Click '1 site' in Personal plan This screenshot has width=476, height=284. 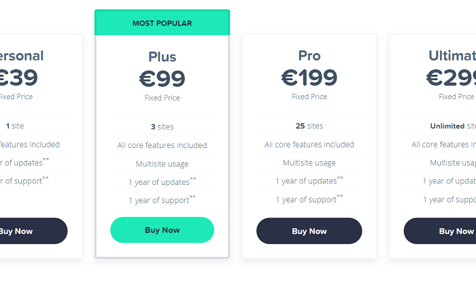coord(15,126)
